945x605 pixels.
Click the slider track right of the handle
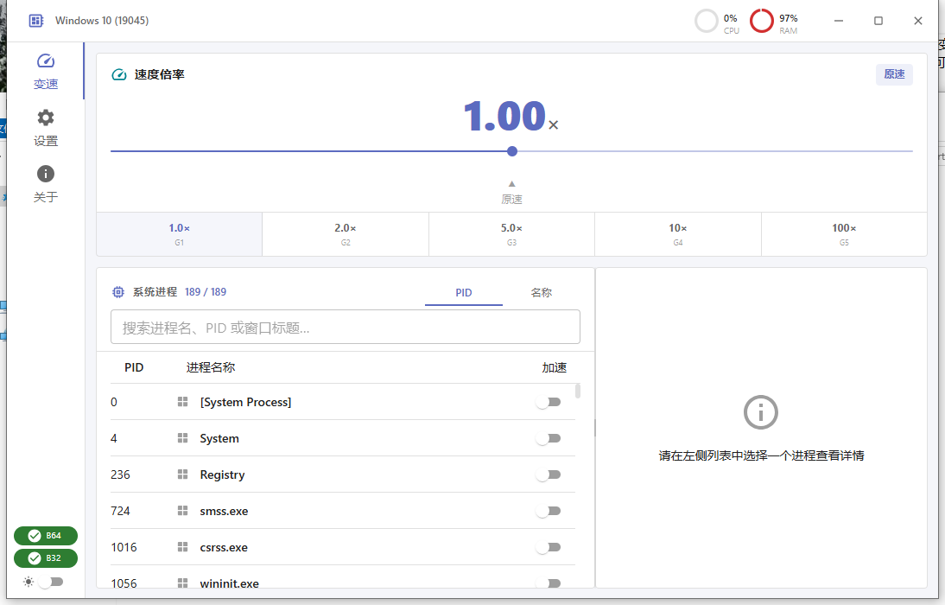point(715,151)
